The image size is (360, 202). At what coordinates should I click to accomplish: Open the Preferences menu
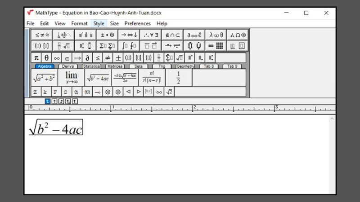tap(137, 23)
